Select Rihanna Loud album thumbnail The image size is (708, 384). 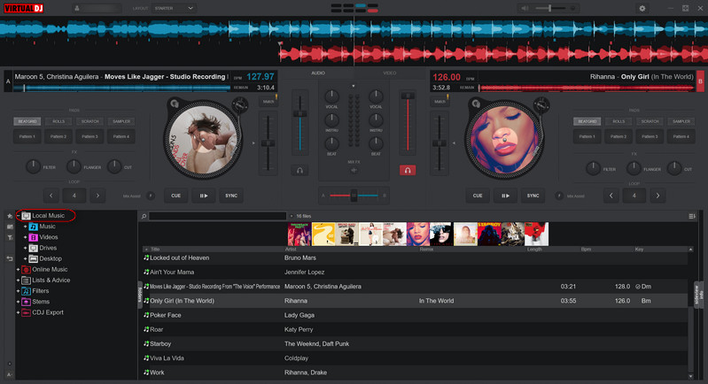[x=418, y=234]
